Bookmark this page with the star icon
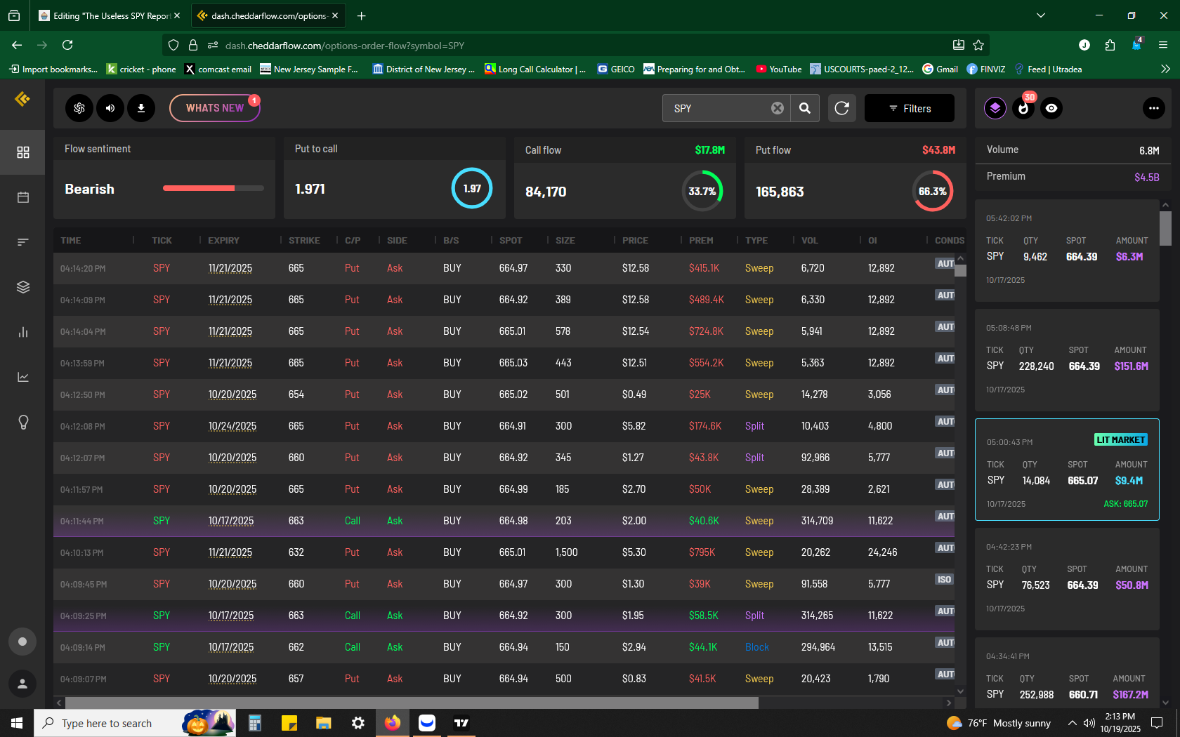Viewport: 1180px width, 737px height. pyautogui.click(x=978, y=45)
